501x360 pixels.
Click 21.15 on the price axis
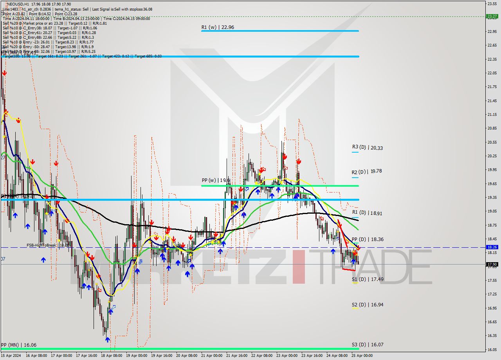click(x=492, y=115)
